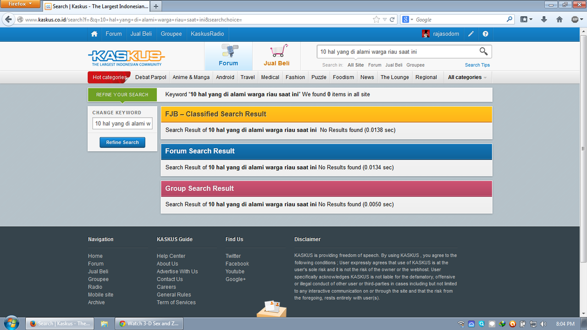Screen dimensions: 587x330
Task: Set search scope to Forum
Action: [375, 65]
